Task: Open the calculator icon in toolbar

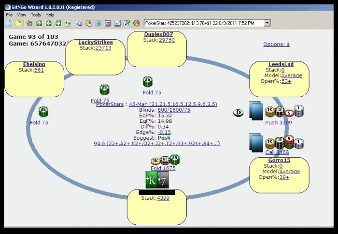Action: 108,23
